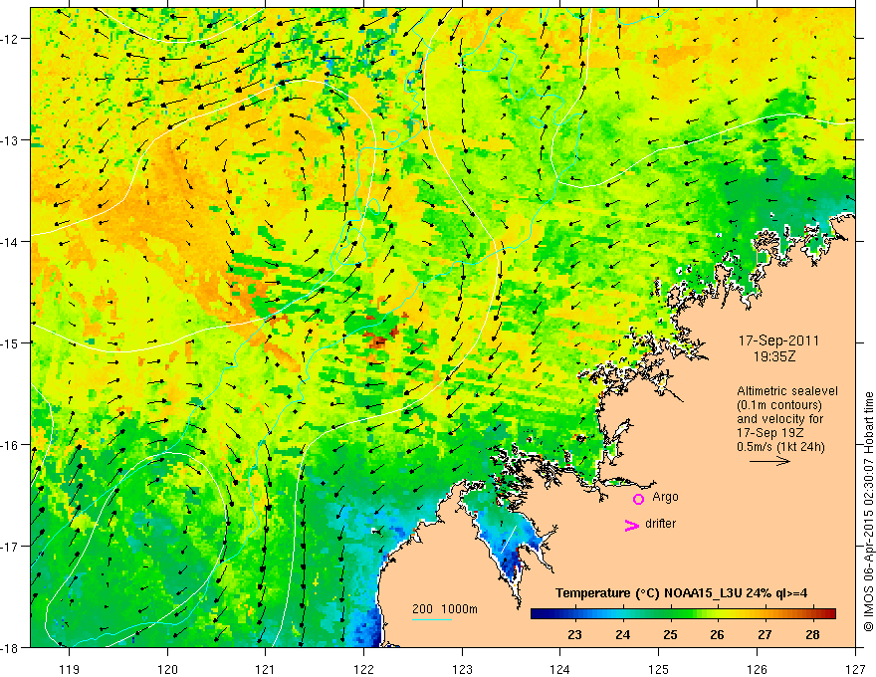The image size is (876, 677).
Task: Click the 23 value on temperature scale
Action: tap(574, 634)
